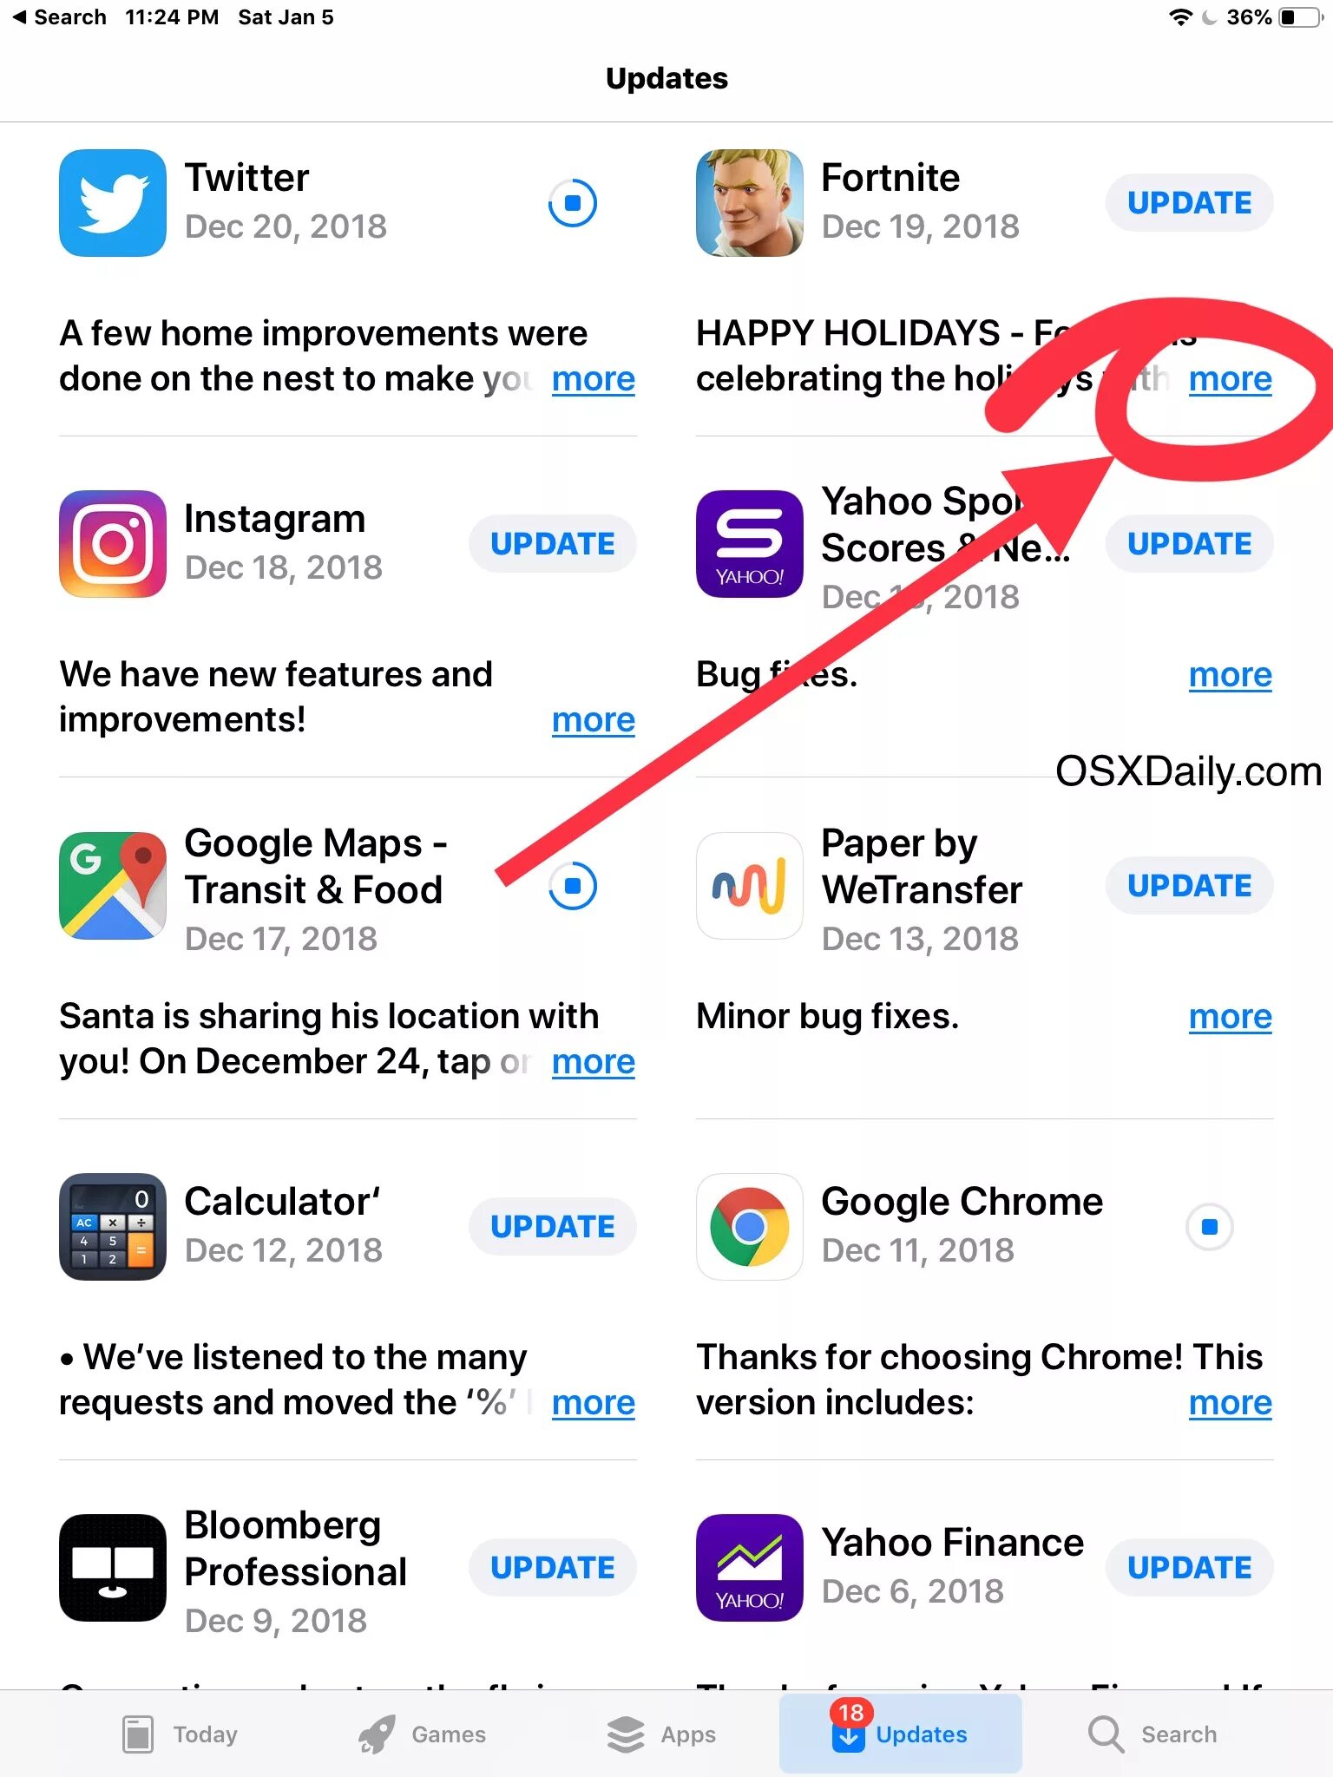Tap the Yahoo Sports app icon
The height and width of the screenshot is (1777, 1333).
(x=750, y=544)
